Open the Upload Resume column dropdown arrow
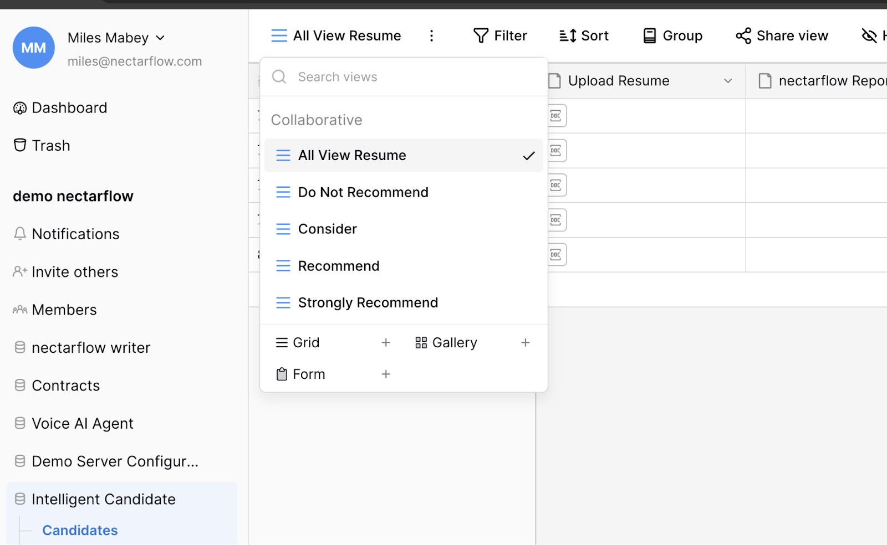 pos(728,81)
